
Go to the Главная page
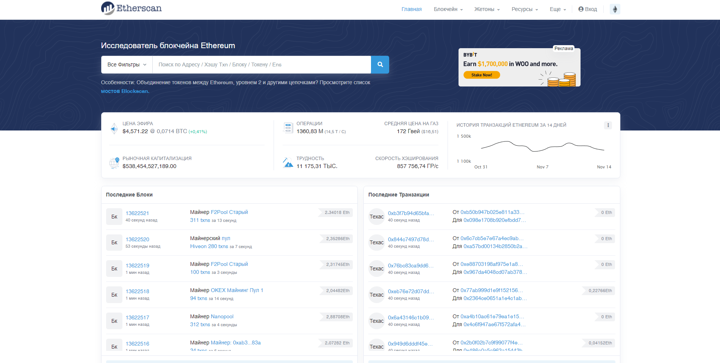click(x=412, y=9)
